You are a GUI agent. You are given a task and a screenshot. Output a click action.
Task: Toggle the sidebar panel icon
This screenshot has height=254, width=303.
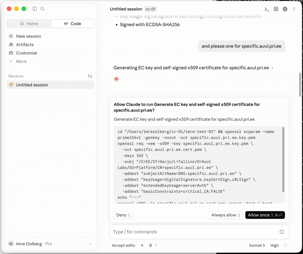(x=35, y=9)
